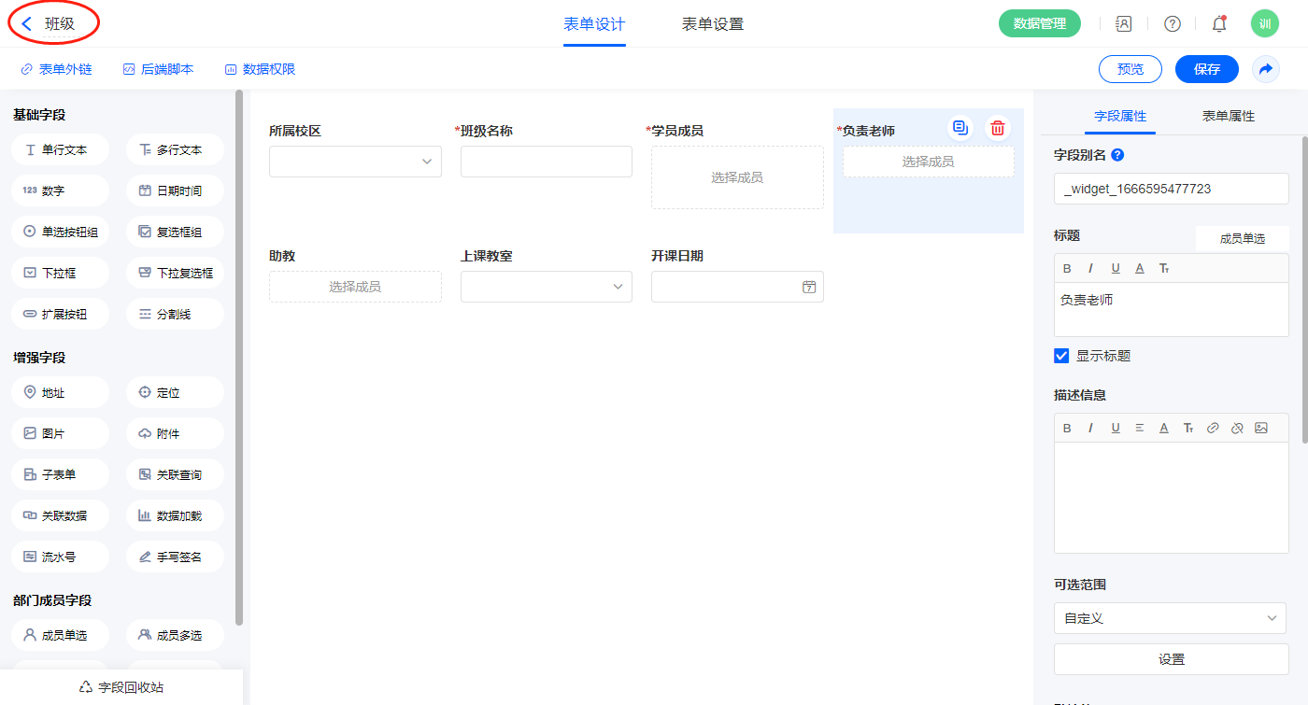
Task: Copy the 负责老师 field using duplicate icon
Action: [960, 128]
